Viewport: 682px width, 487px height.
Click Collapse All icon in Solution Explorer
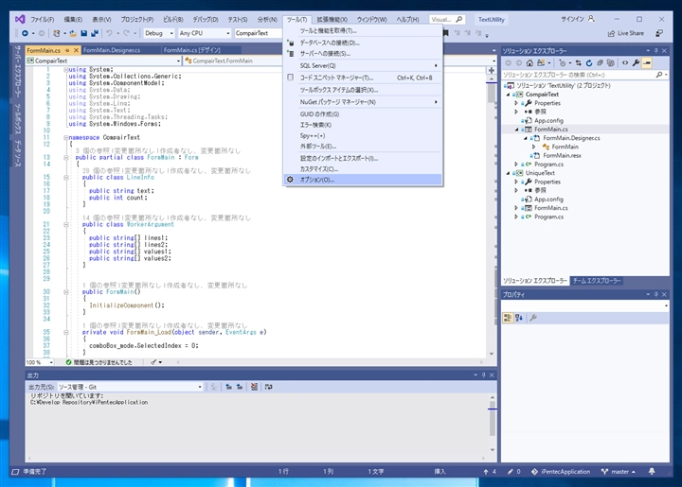point(600,63)
